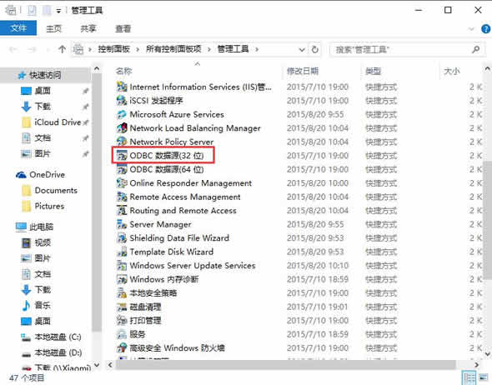Screen dimensions: 492x385
Task: Sort by the 修改日期 column header
Action: (303, 71)
